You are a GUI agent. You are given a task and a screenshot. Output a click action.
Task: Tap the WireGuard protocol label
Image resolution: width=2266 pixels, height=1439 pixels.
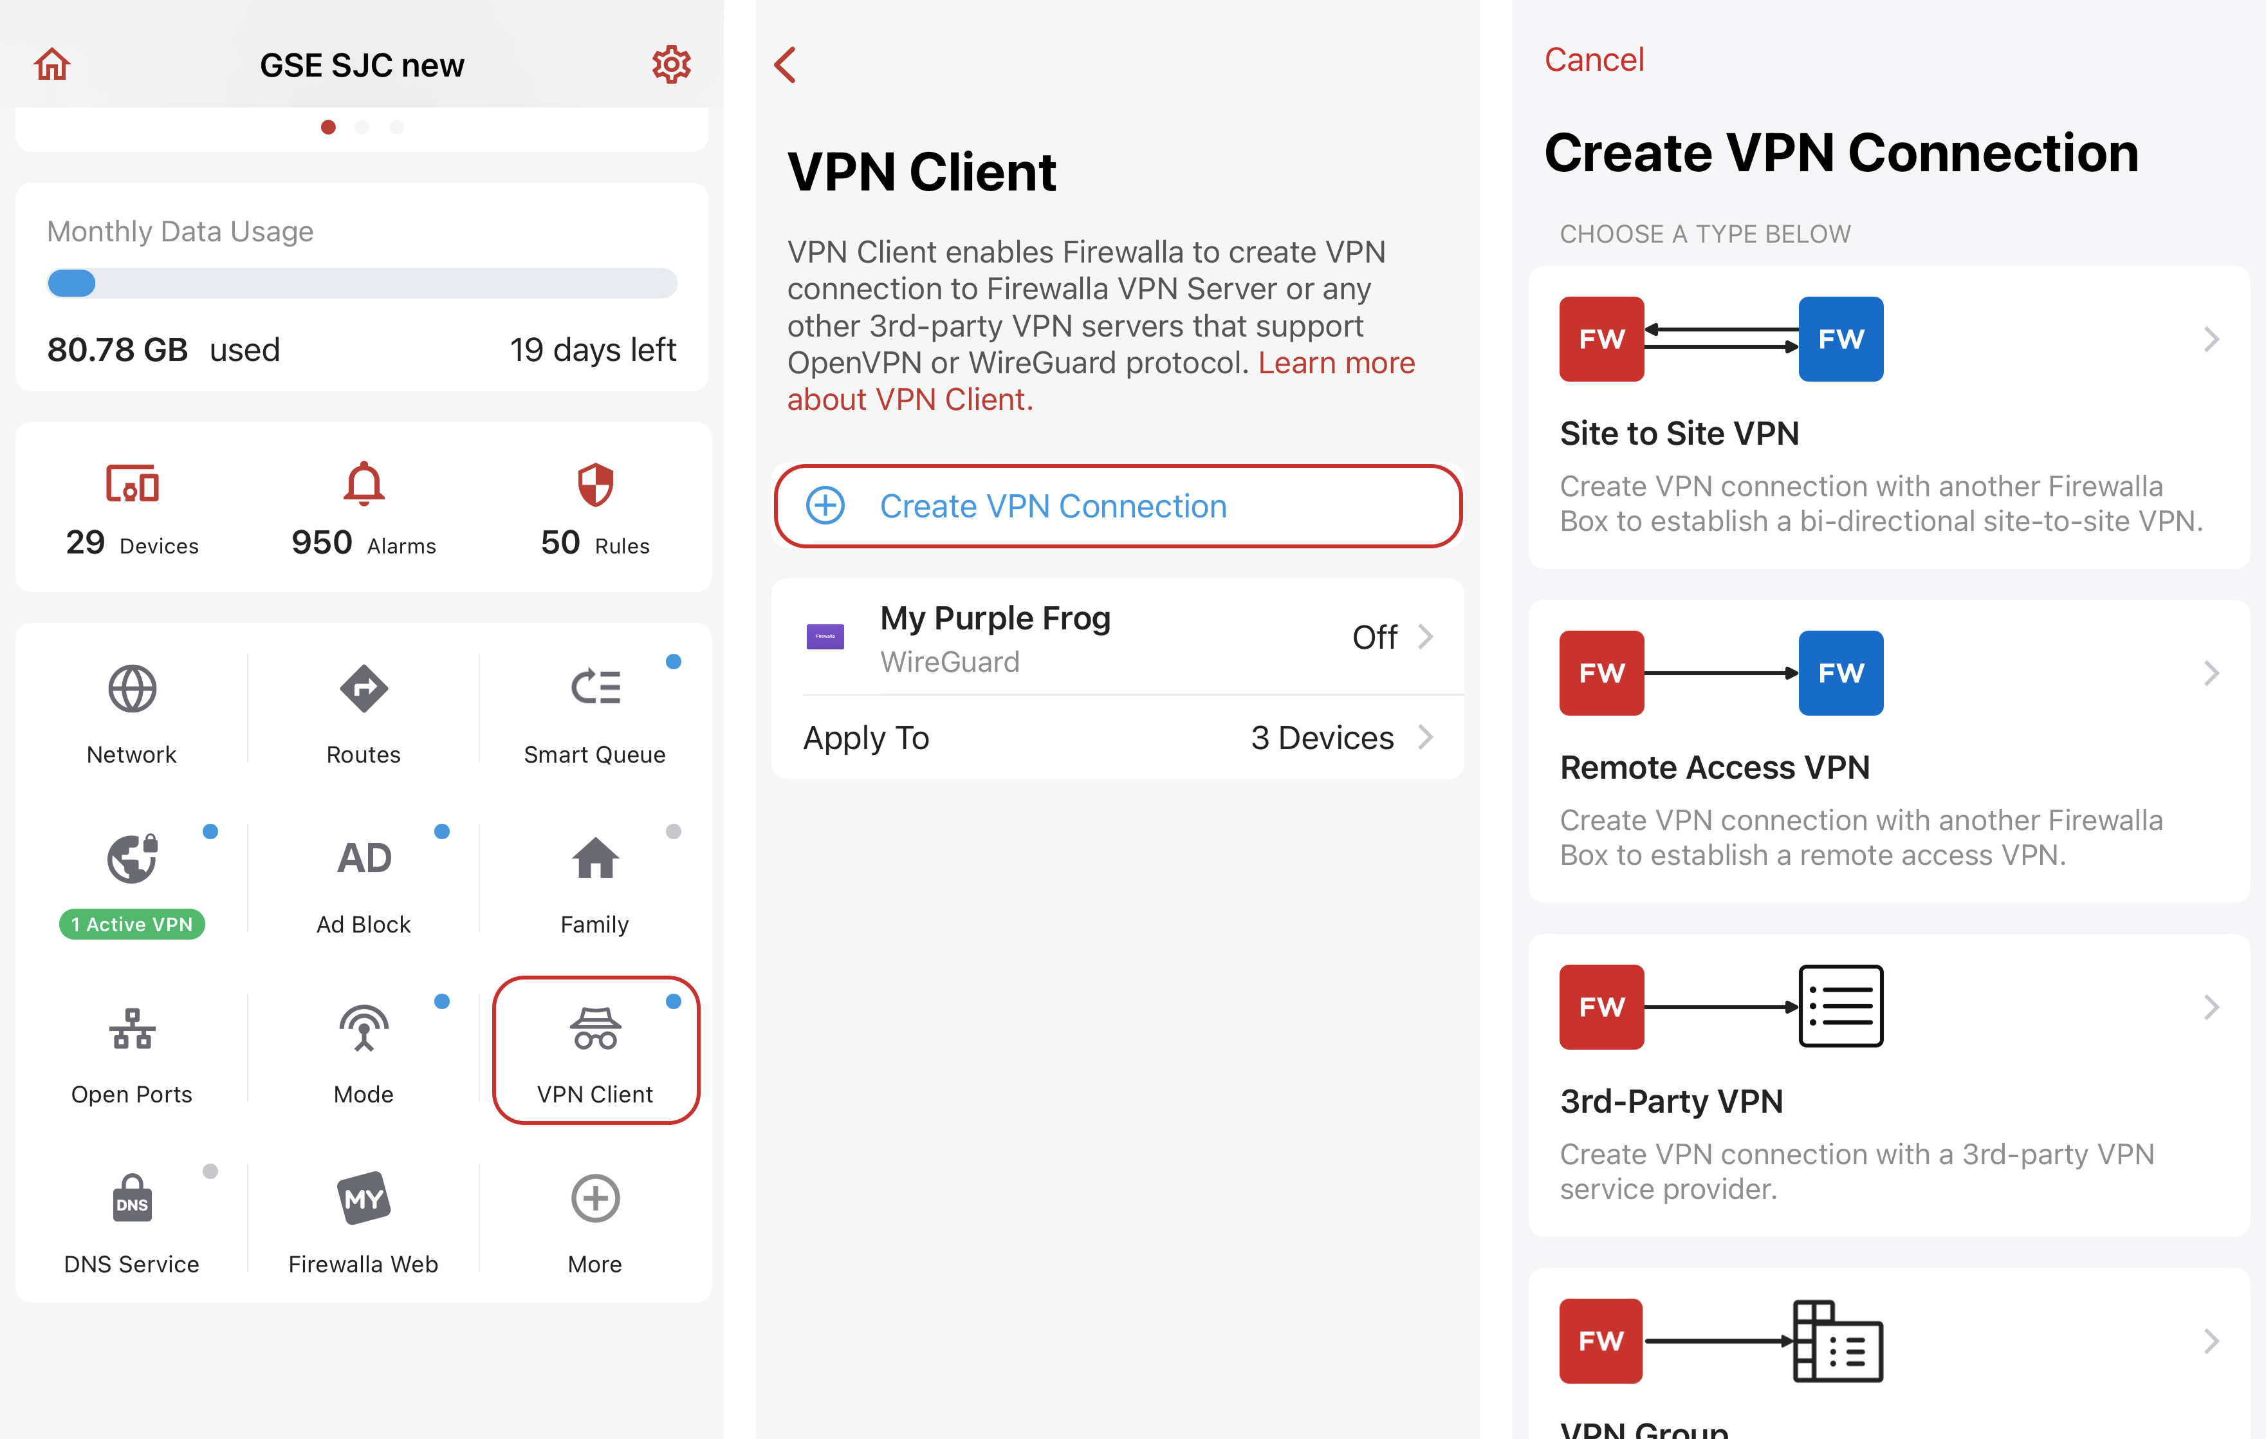pyautogui.click(x=950, y=662)
